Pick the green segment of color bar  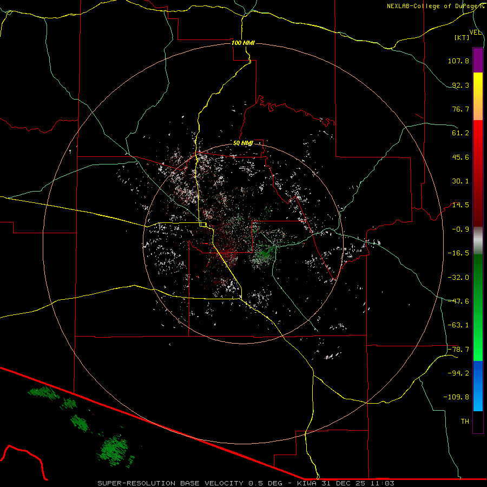click(478, 307)
